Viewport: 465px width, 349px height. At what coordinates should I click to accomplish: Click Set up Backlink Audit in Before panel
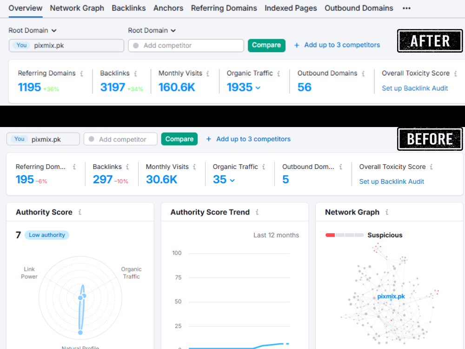(392, 181)
